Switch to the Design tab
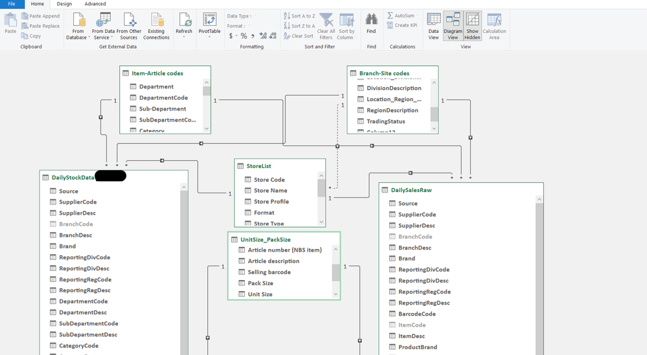Screen dimensions: 647x355 coord(64,4)
